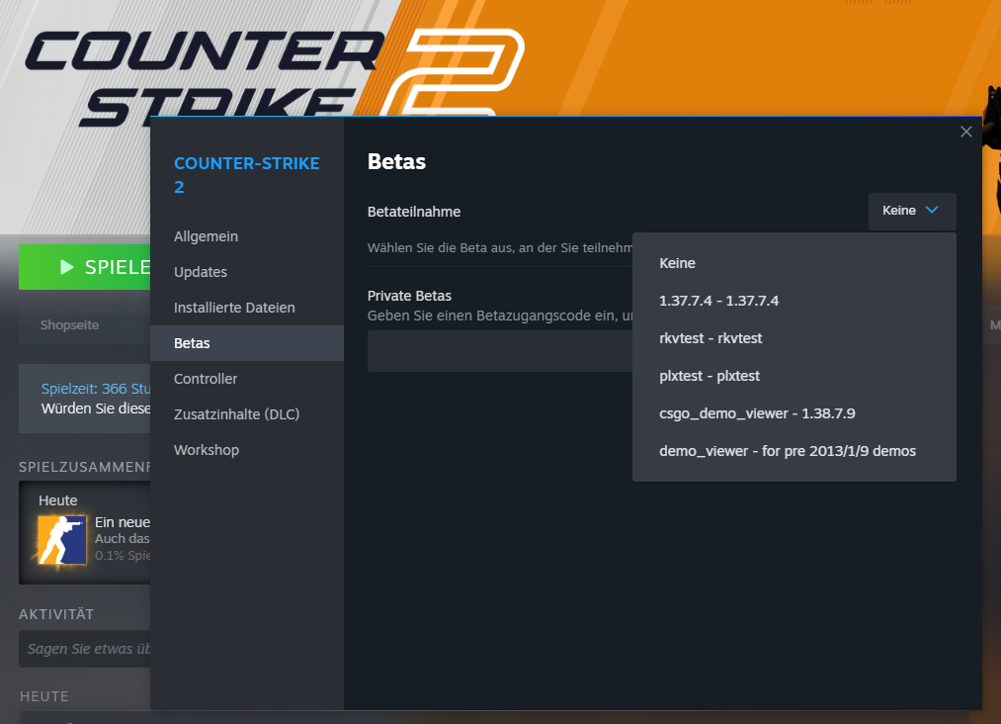Close the Counter-Strike 2 properties dialog
This screenshot has height=724, width=1001.
pyautogui.click(x=965, y=132)
